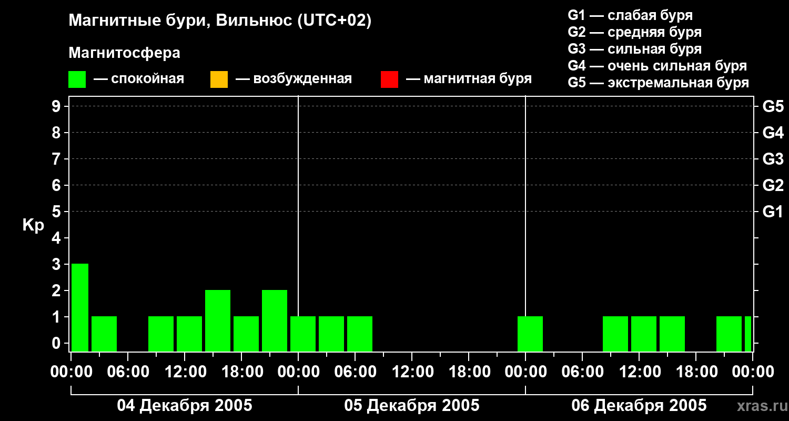The image size is (789, 421).
Task: Click the bar ending near 12:00 on 06 Декабря
Action: 615,334
